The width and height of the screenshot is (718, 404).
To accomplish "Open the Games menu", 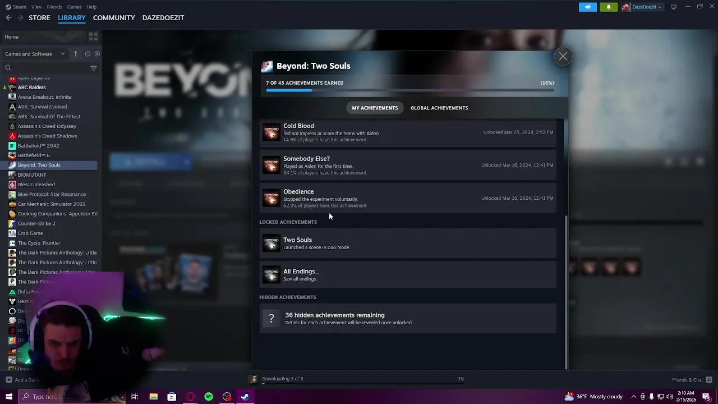I will coord(74,7).
